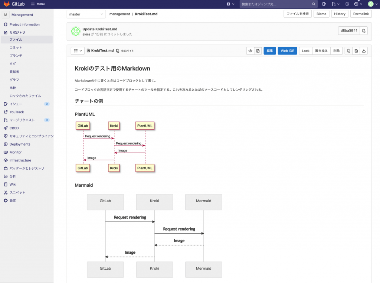Copy the file path next to KrokiTest.md
The height and width of the screenshot is (283, 380).
(x=118, y=51)
